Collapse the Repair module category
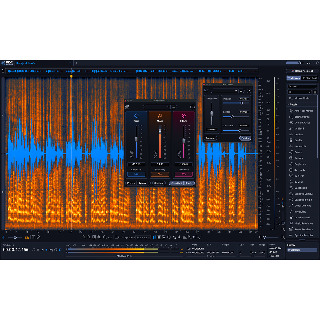 (x=289, y=105)
